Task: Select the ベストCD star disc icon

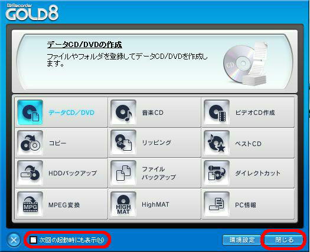Action: (x=217, y=143)
